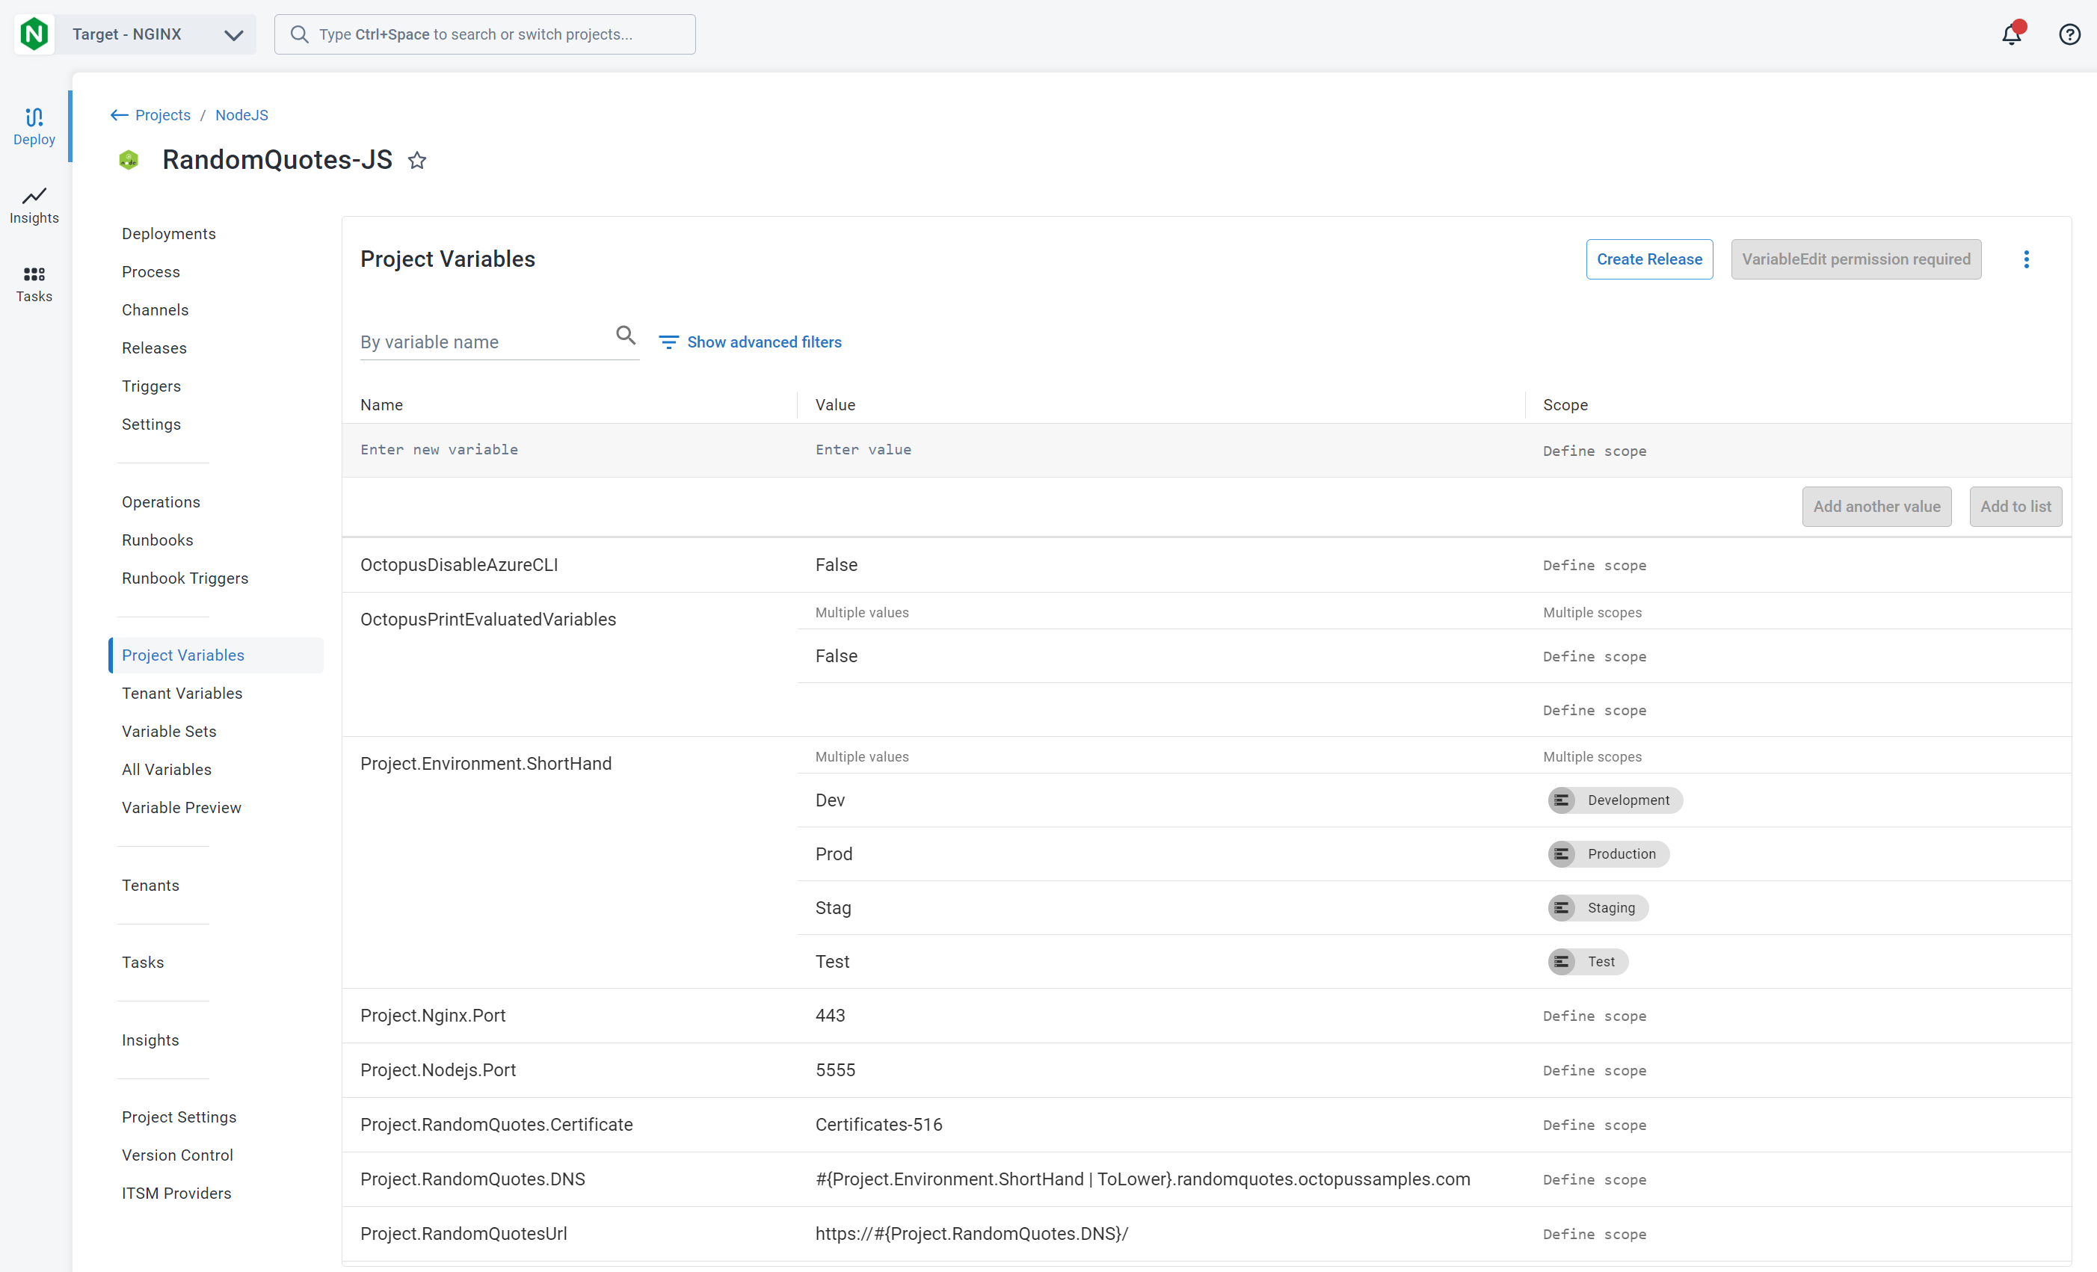
Task: Star RandomQuotes-JS as favorite project
Action: coord(417,160)
